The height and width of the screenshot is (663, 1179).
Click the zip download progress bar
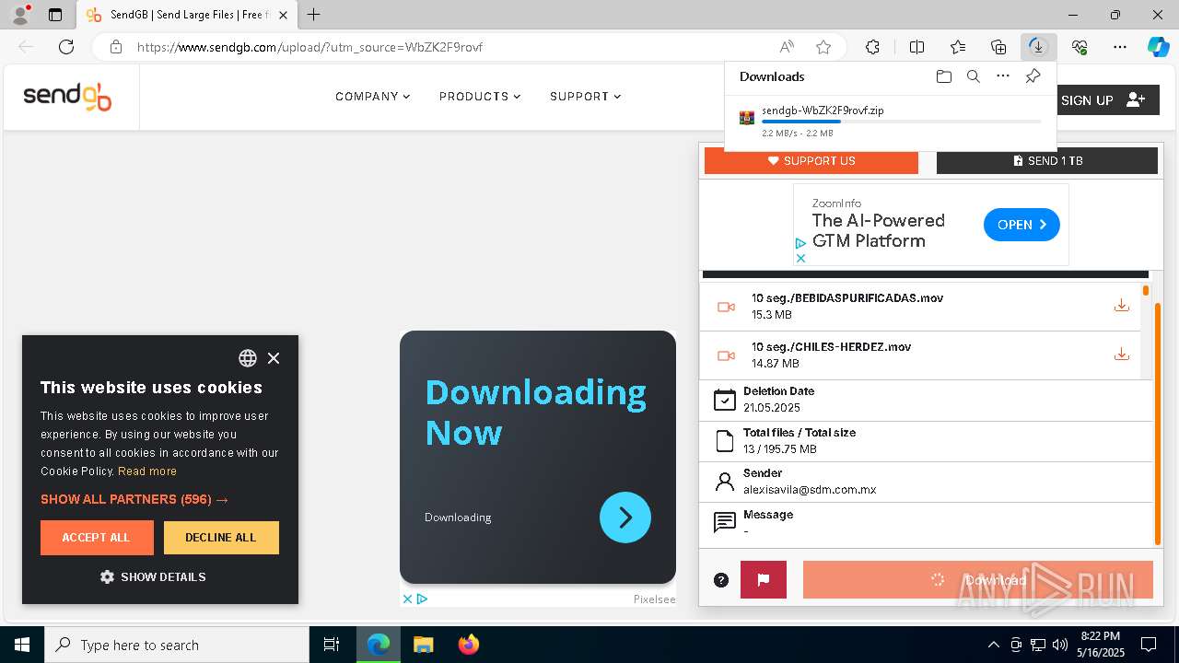[x=901, y=122]
